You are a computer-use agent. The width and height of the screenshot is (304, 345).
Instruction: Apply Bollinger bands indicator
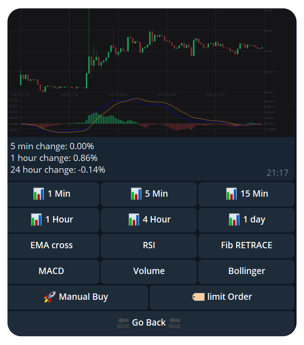(x=246, y=271)
